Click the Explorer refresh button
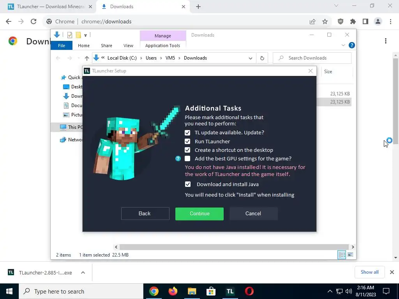Image resolution: width=399 pixels, height=299 pixels. click(262, 58)
